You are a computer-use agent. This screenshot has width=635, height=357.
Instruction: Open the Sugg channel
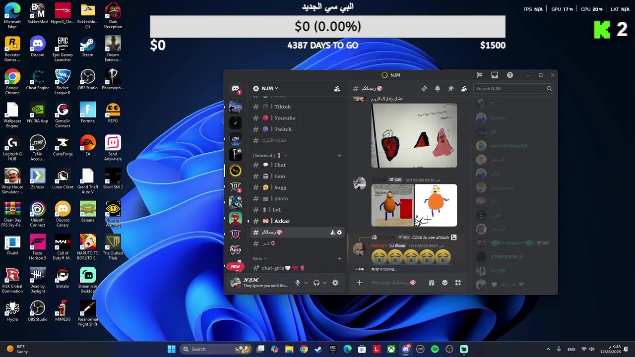click(297, 187)
